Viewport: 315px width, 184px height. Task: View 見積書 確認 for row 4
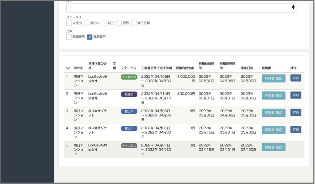click(x=273, y=130)
